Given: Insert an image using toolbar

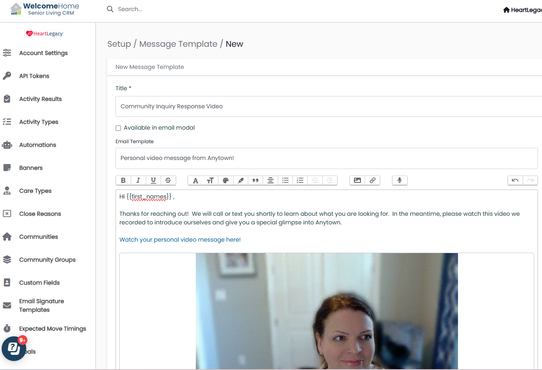Looking at the screenshot, I should point(357,180).
